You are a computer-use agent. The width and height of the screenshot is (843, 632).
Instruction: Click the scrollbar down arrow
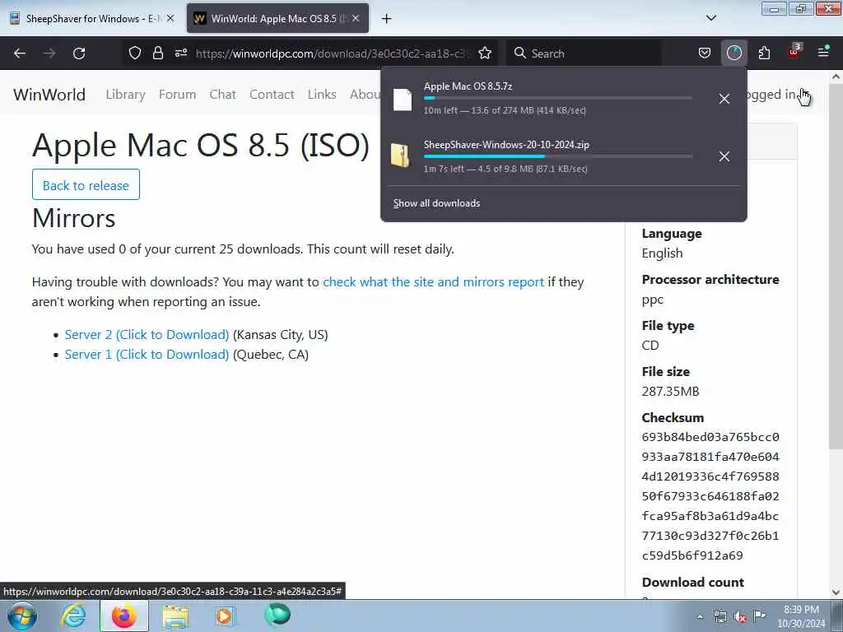point(836,592)
